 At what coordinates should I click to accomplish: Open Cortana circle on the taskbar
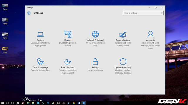click(x=7, y=103)
